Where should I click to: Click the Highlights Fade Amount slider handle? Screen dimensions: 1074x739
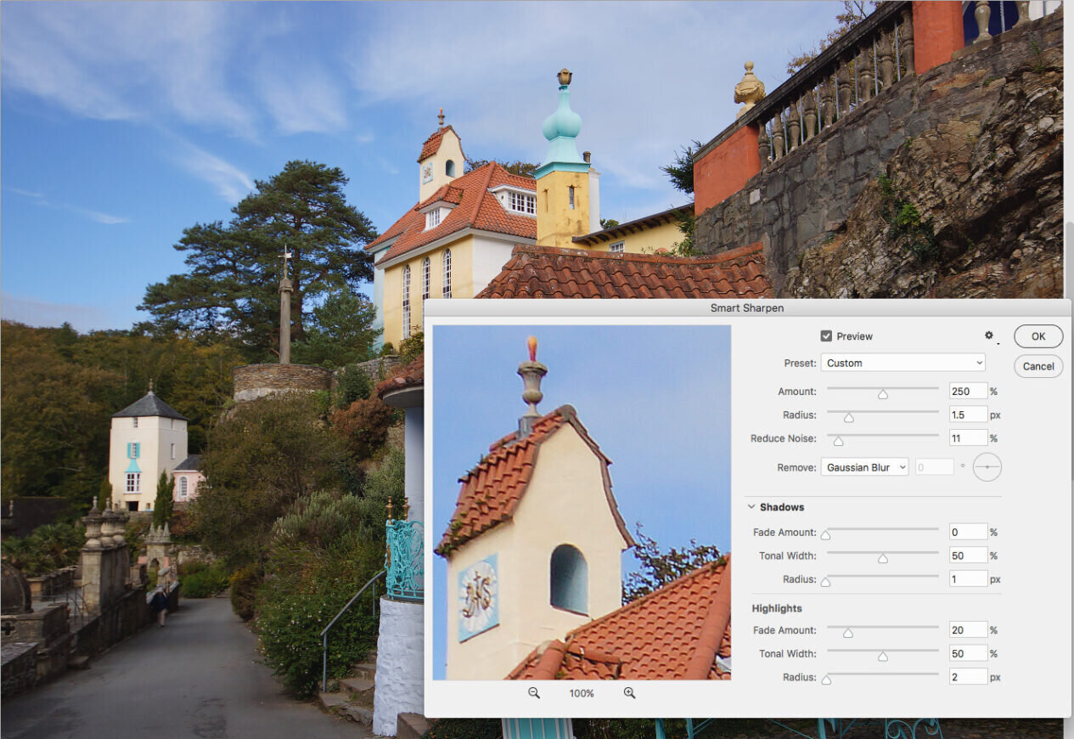click(847, 633)
